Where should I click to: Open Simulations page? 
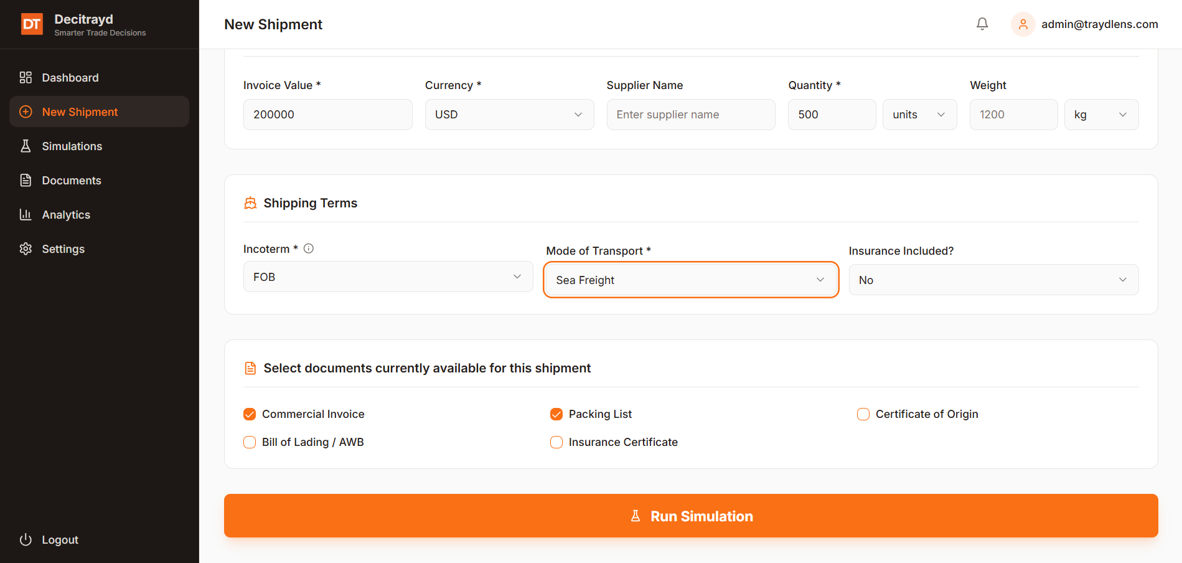99,146
